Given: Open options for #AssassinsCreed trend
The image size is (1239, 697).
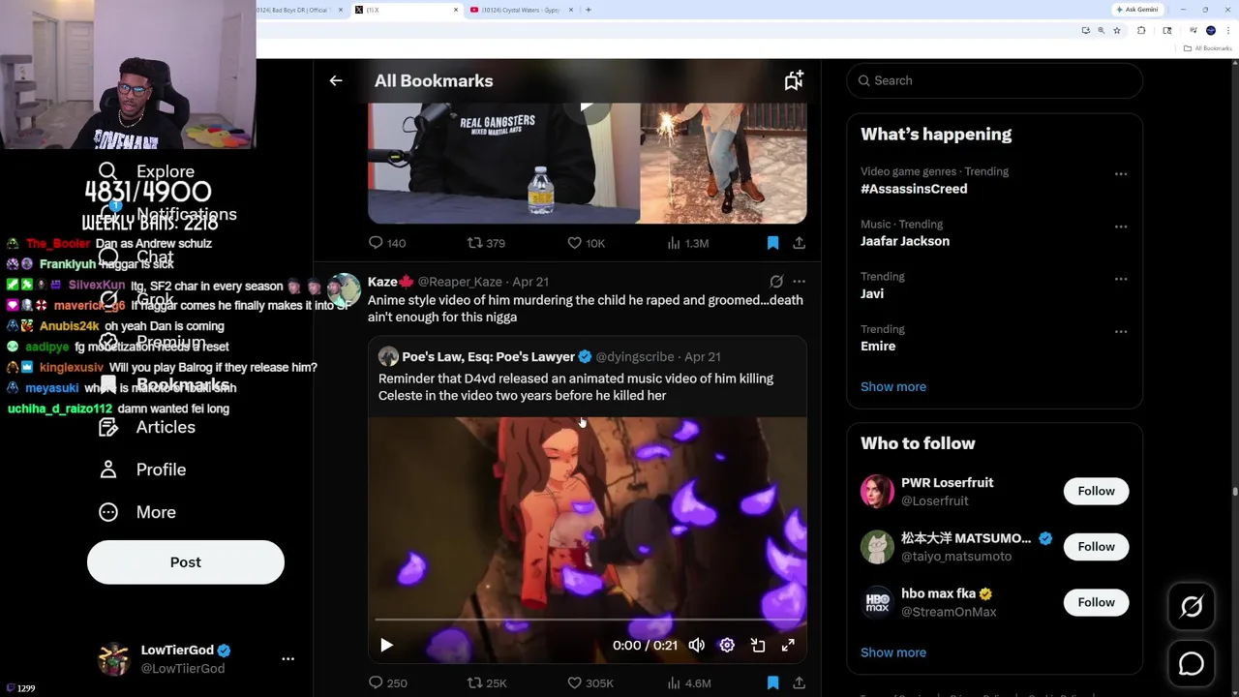Looking at the screenshot, I should pyautogui.click(x=1121, y=174).
